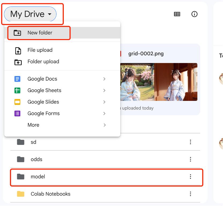Open three-dot menu for sd folder

tap(190, 142)
